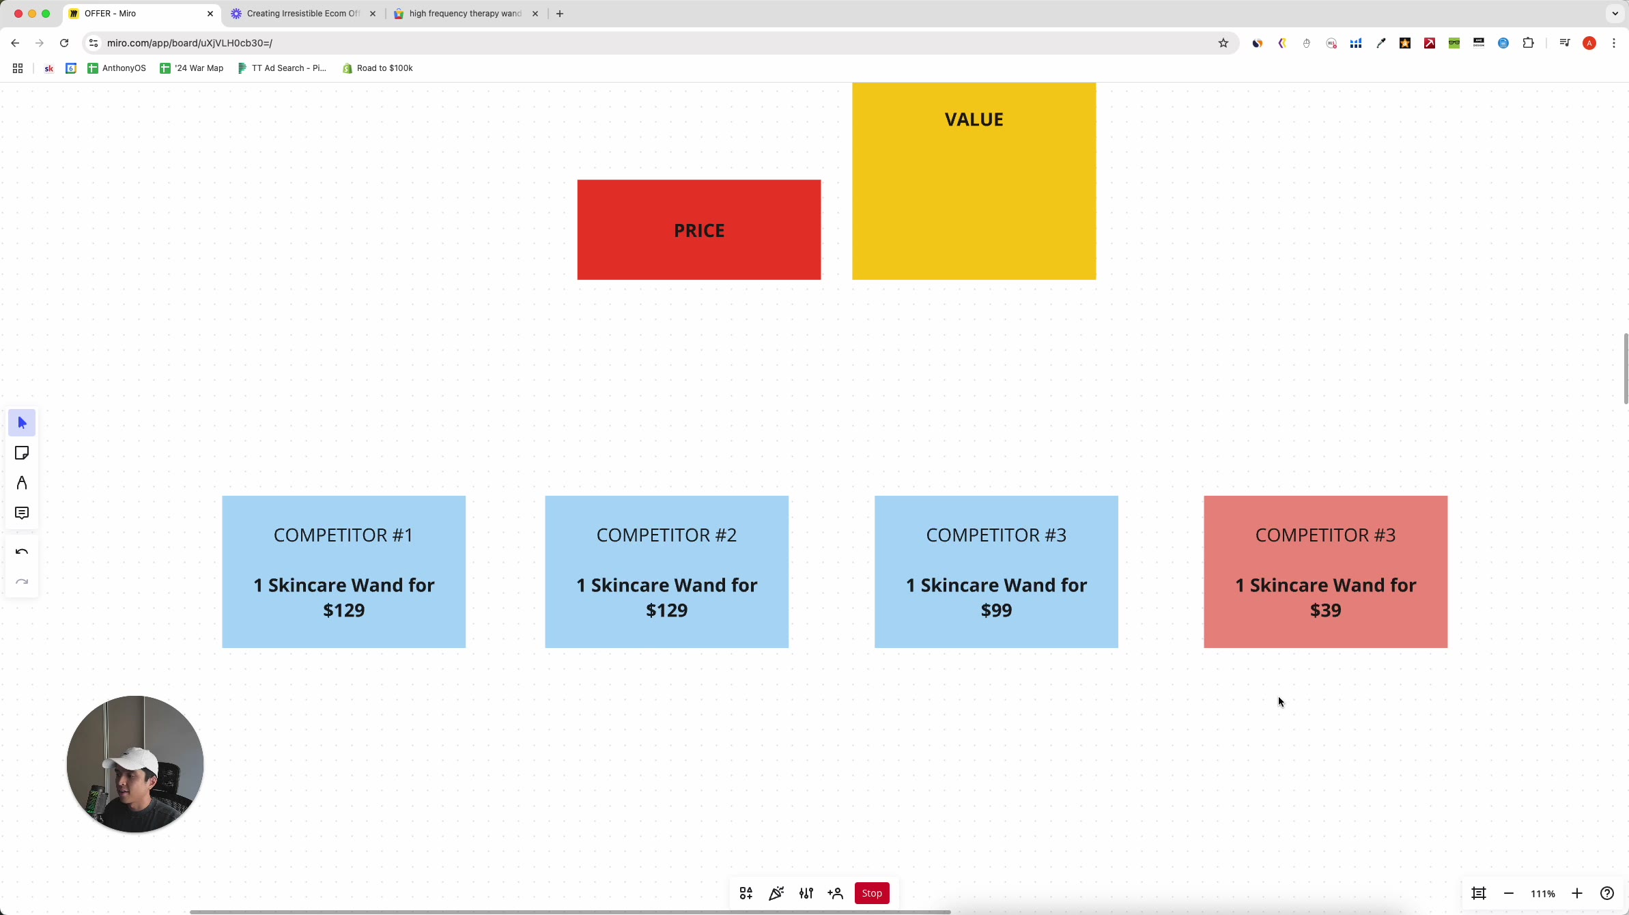Image resolution: width=1629 pixels, height=915 pixels.
Task: Switch to Creating Irresistible Ecom tab
Action: (x=303, y=14)
